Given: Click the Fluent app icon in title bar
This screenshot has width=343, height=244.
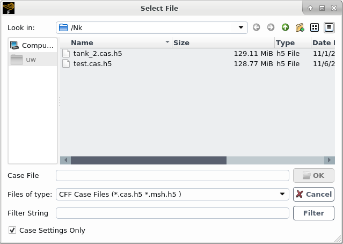Looking at the screenshot, I should click(9, 8).
